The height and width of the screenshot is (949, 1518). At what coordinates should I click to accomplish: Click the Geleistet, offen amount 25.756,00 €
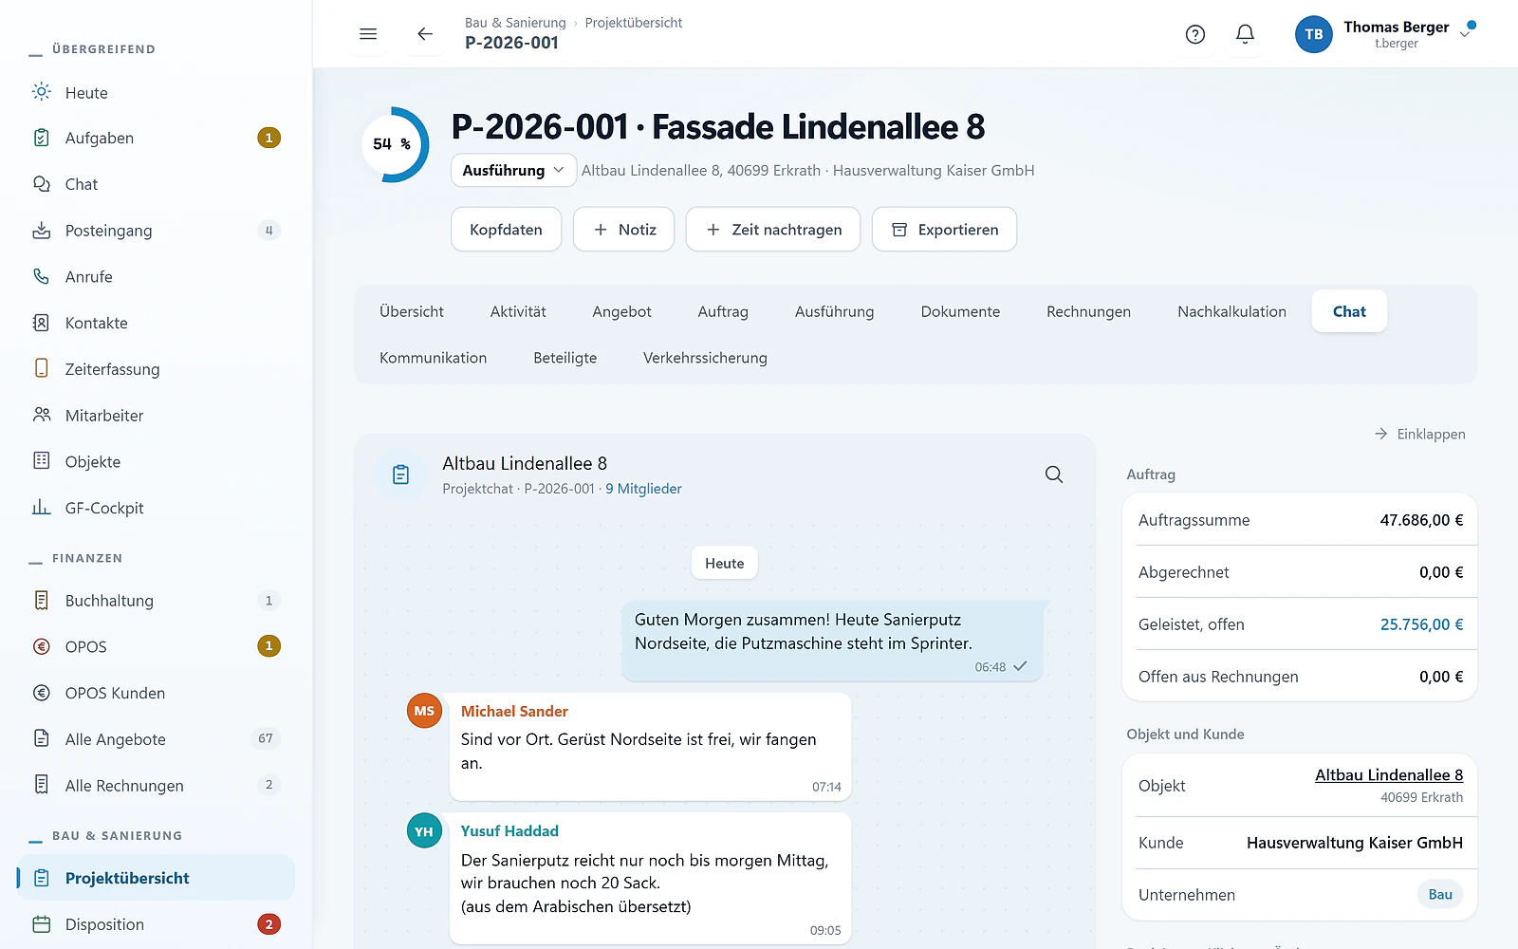(1421, 624)
